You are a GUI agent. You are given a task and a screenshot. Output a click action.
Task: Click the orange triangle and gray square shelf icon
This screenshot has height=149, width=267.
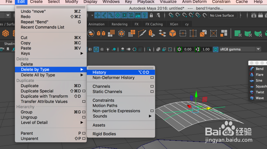(x=203, y=33)
